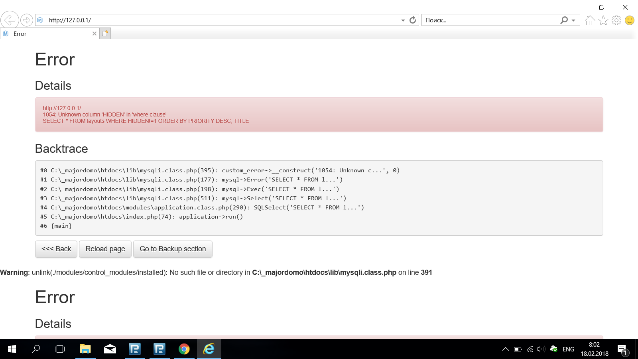Open the browser Home page icon
This screenshot has width=638, height=359.
coord(590,20)
